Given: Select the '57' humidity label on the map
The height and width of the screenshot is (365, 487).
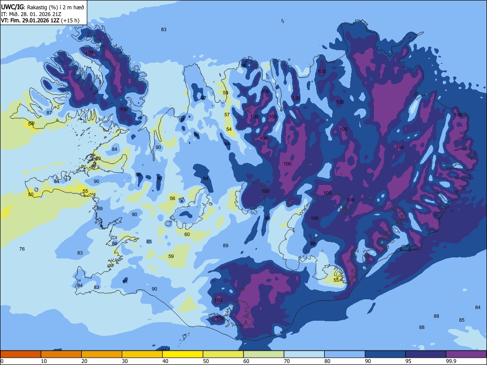Looking at the screenshot, I should pyautogui.click(x=227, y=114).
